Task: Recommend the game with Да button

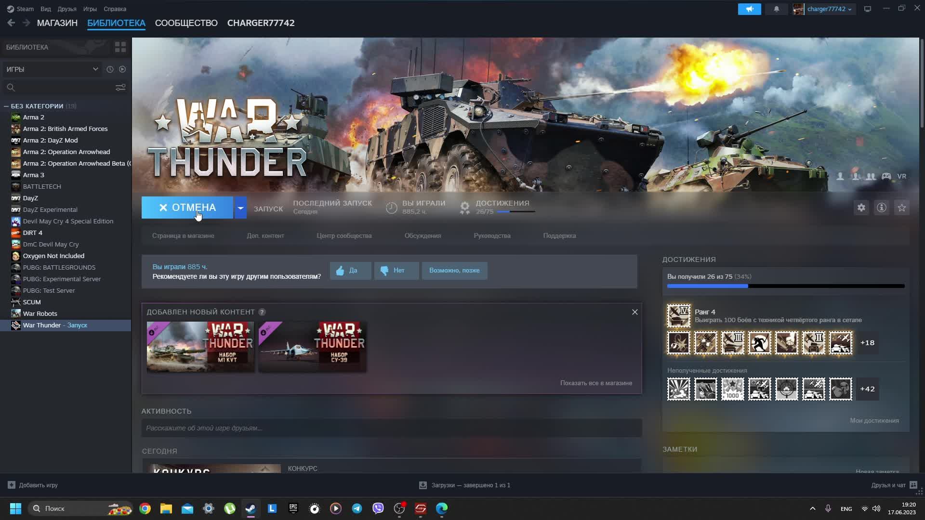Action: coord(350,271)
